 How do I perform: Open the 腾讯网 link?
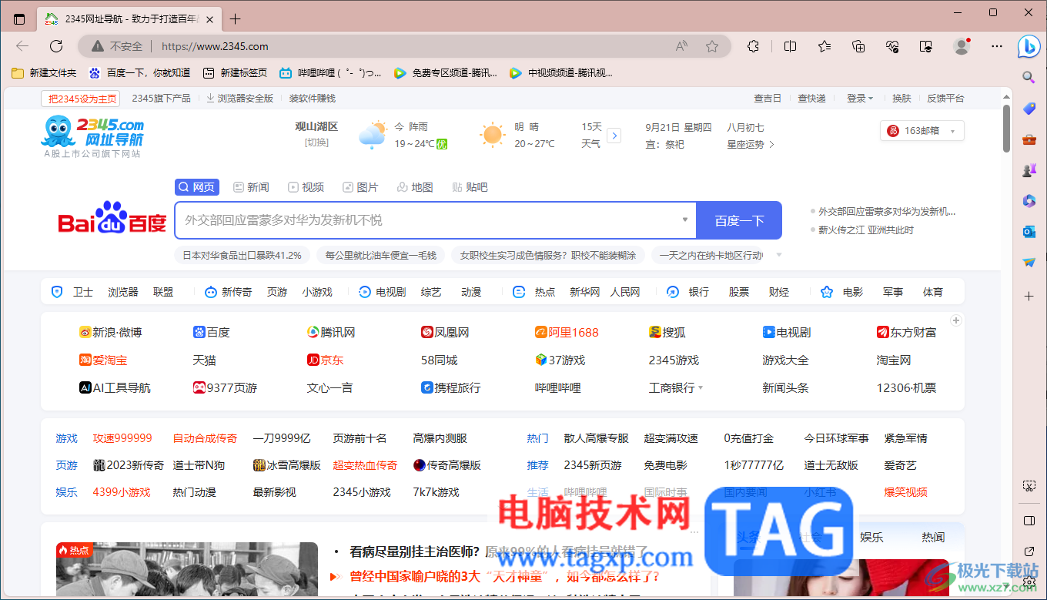(331, 333)
